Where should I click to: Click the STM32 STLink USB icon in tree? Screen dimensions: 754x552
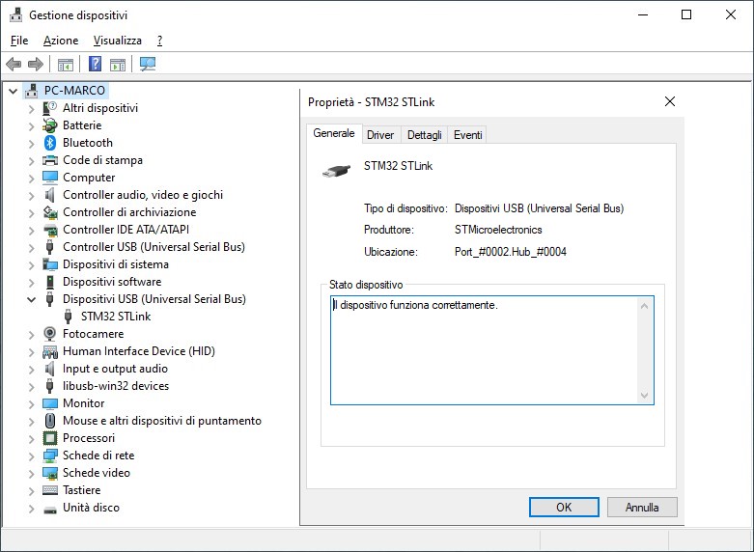[69, 317]
